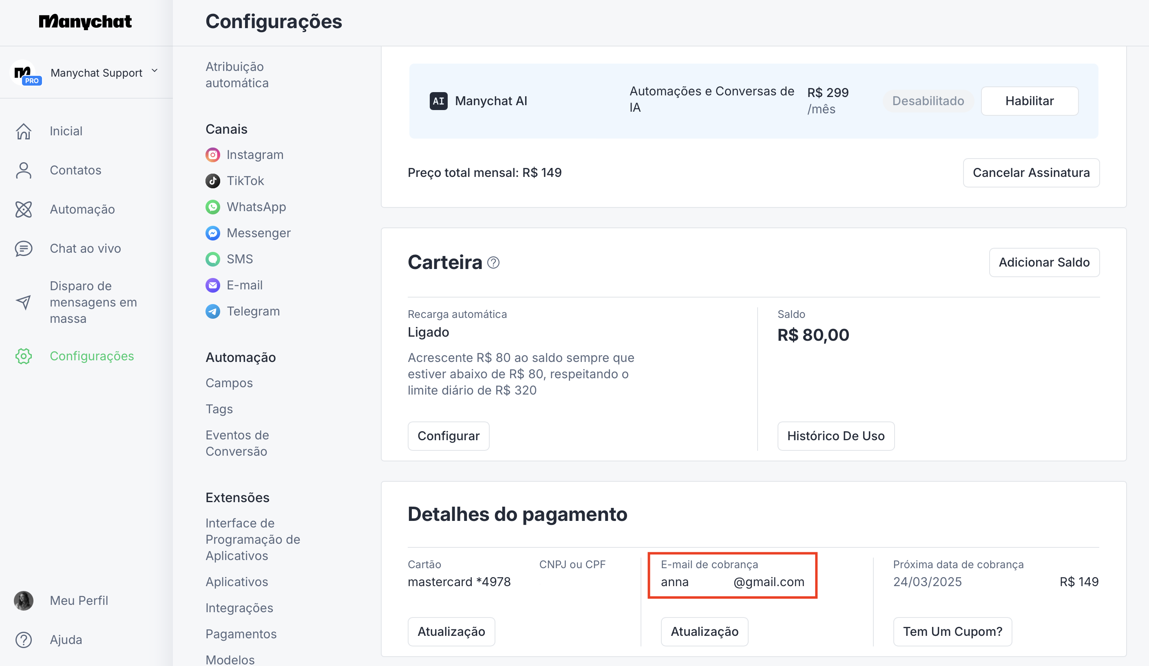Click the Desabilitado status badge
This screenshot has width=1149, height=666.
(928, 101)
